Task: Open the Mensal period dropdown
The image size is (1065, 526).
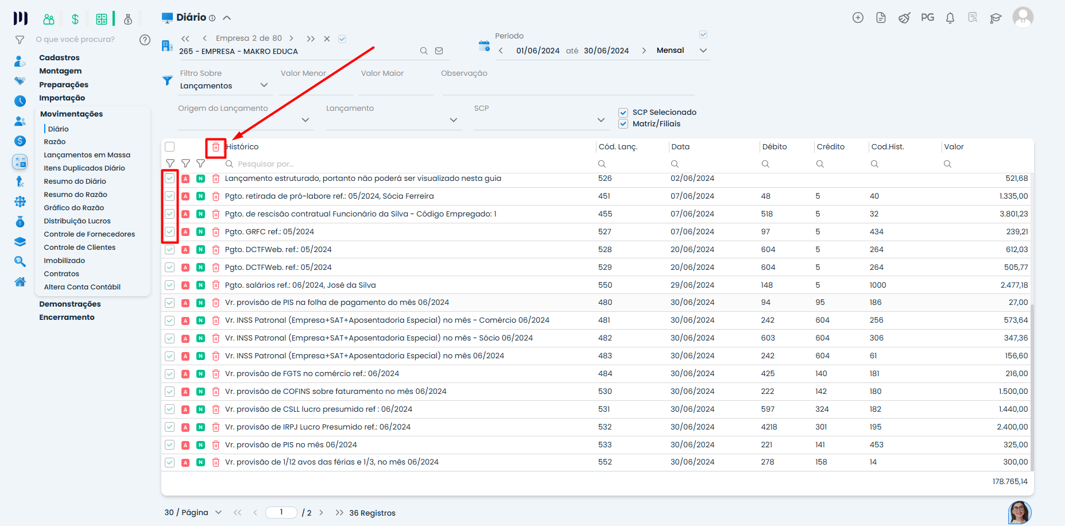Action: (703, 51)
